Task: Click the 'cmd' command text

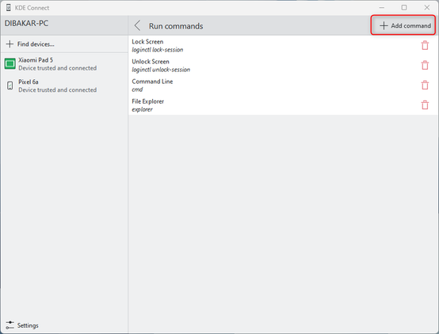Action: coord(137,89)
